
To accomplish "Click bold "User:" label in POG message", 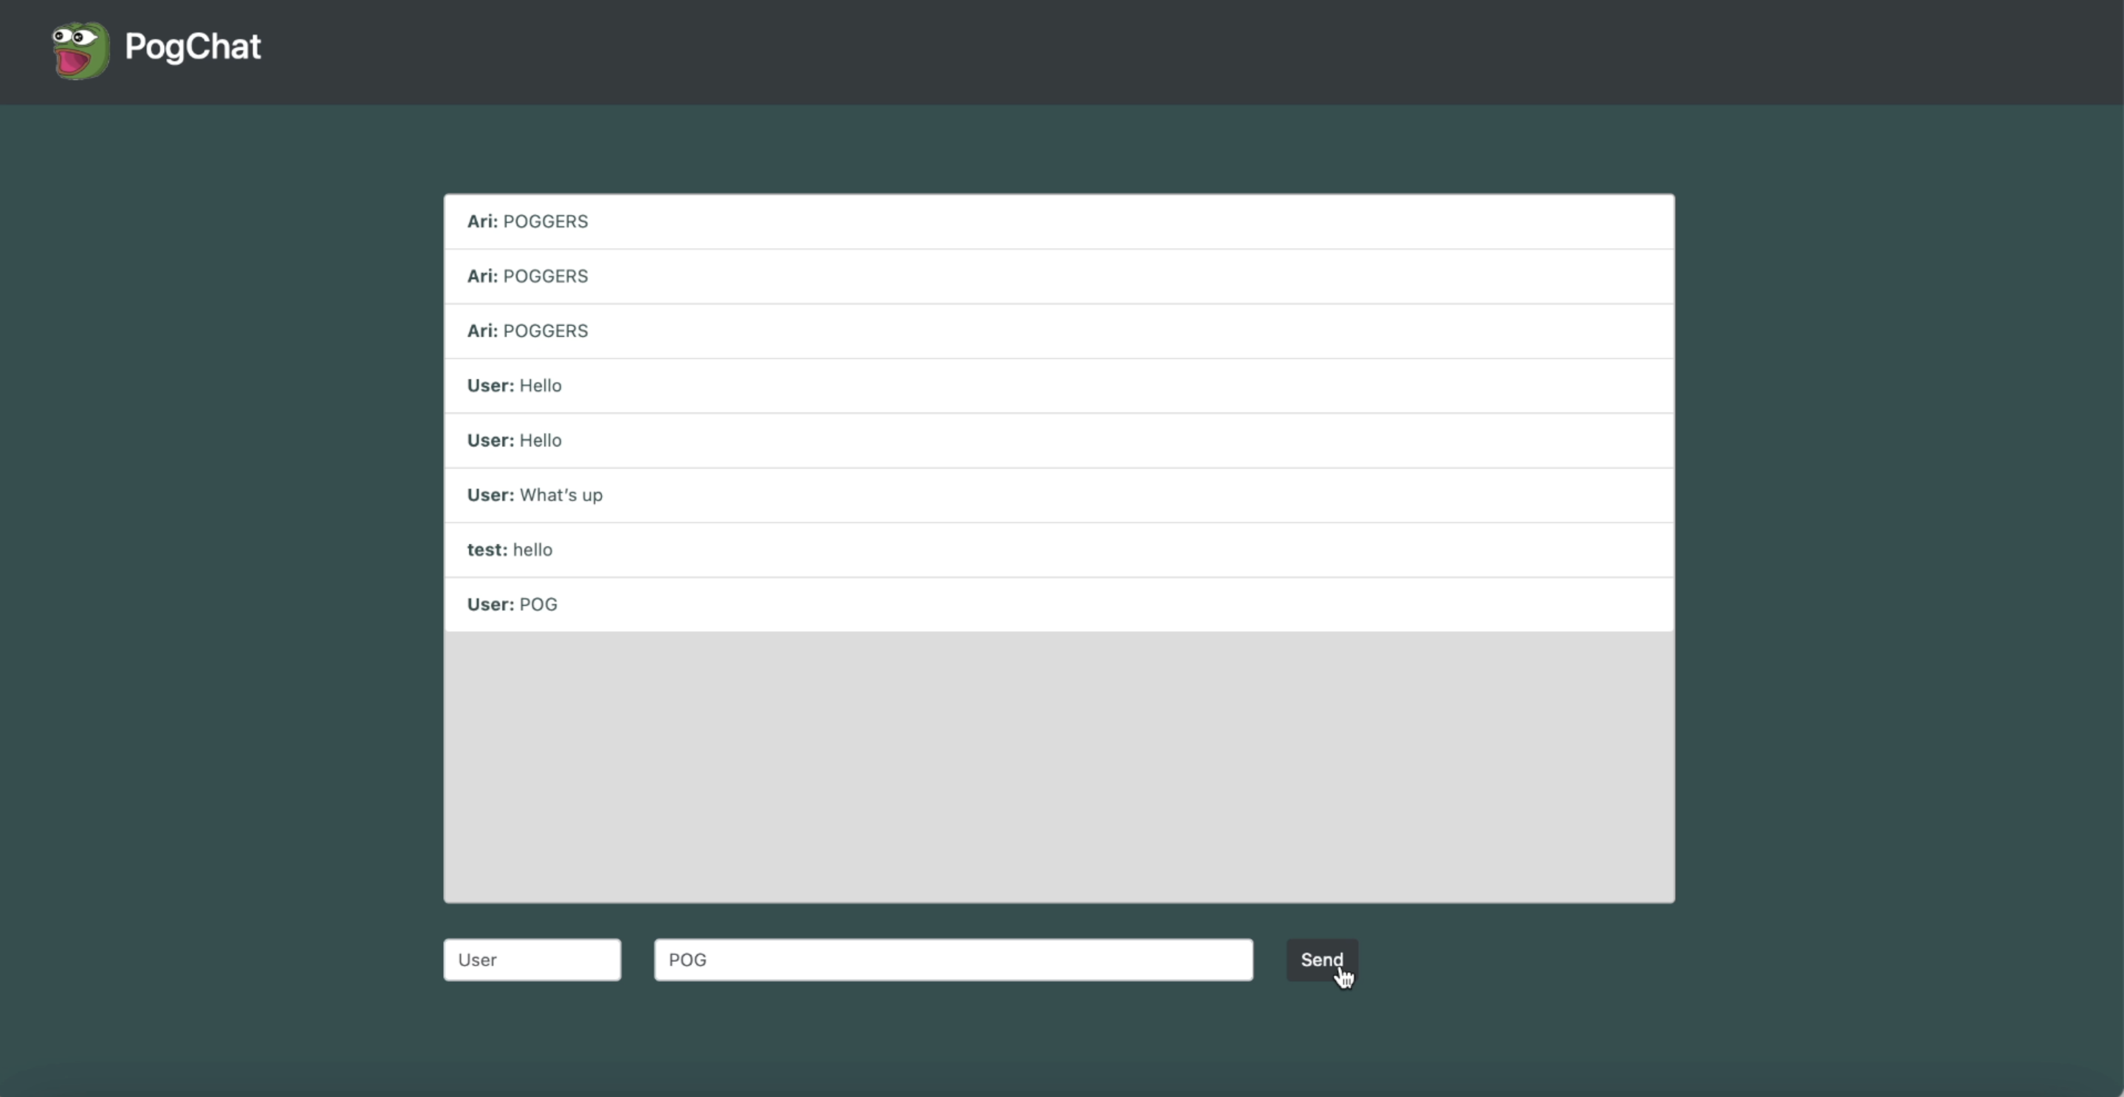I will [490, 605].
